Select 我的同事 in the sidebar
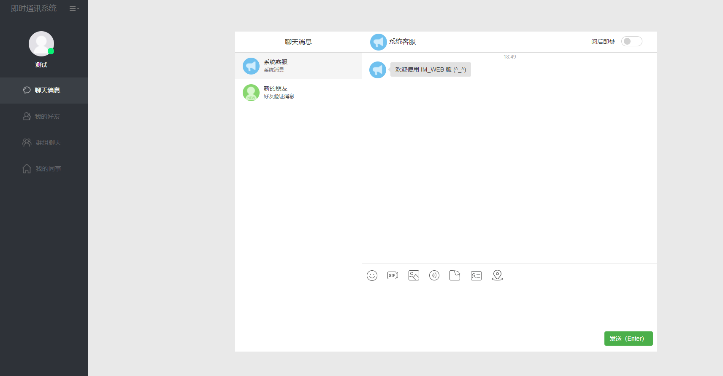723x376 pixels. 44,169
